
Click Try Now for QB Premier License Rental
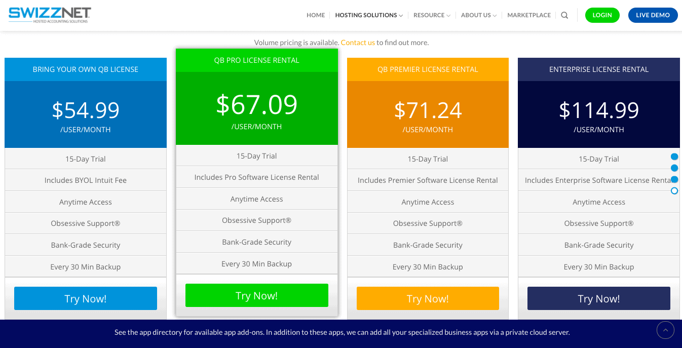coord(428,298)
